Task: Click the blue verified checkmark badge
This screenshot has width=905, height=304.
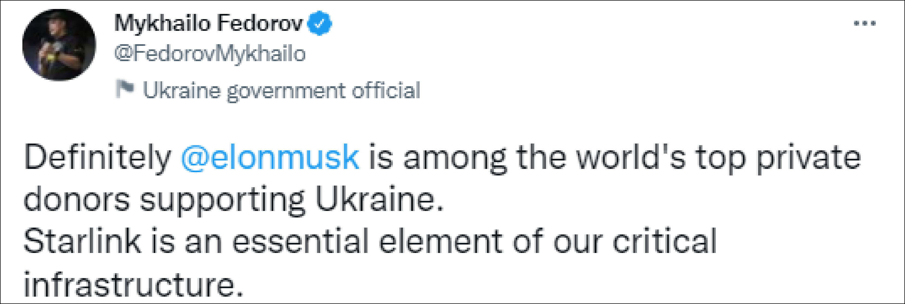Action: tap(319, 23)
